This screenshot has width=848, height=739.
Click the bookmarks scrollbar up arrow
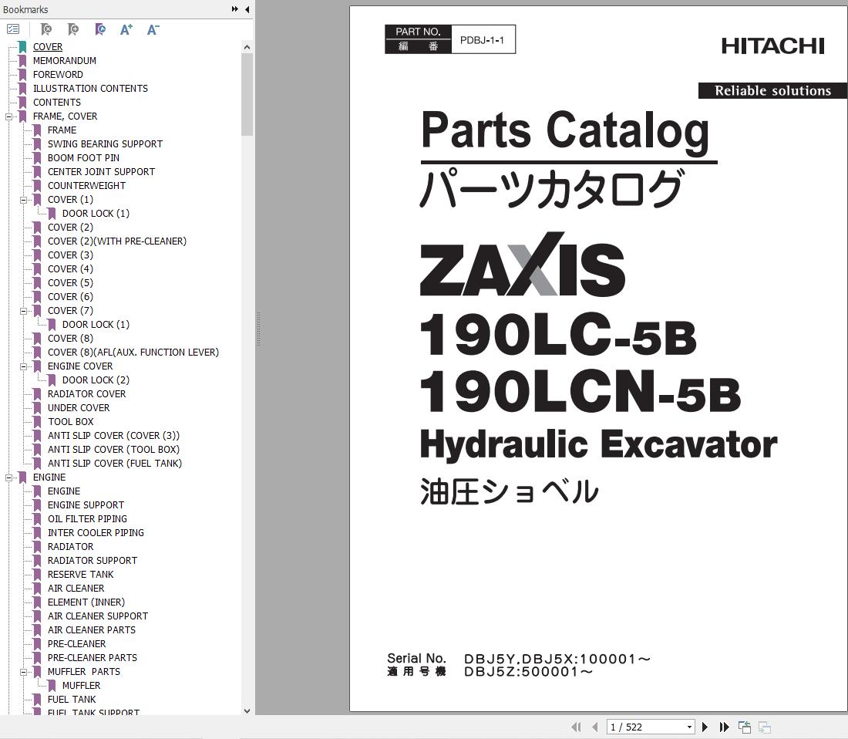[247, 47]
